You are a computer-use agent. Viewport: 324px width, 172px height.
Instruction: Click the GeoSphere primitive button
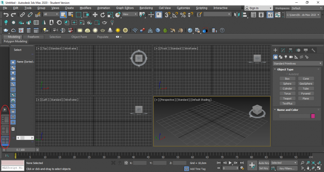(x=306, y=84)
